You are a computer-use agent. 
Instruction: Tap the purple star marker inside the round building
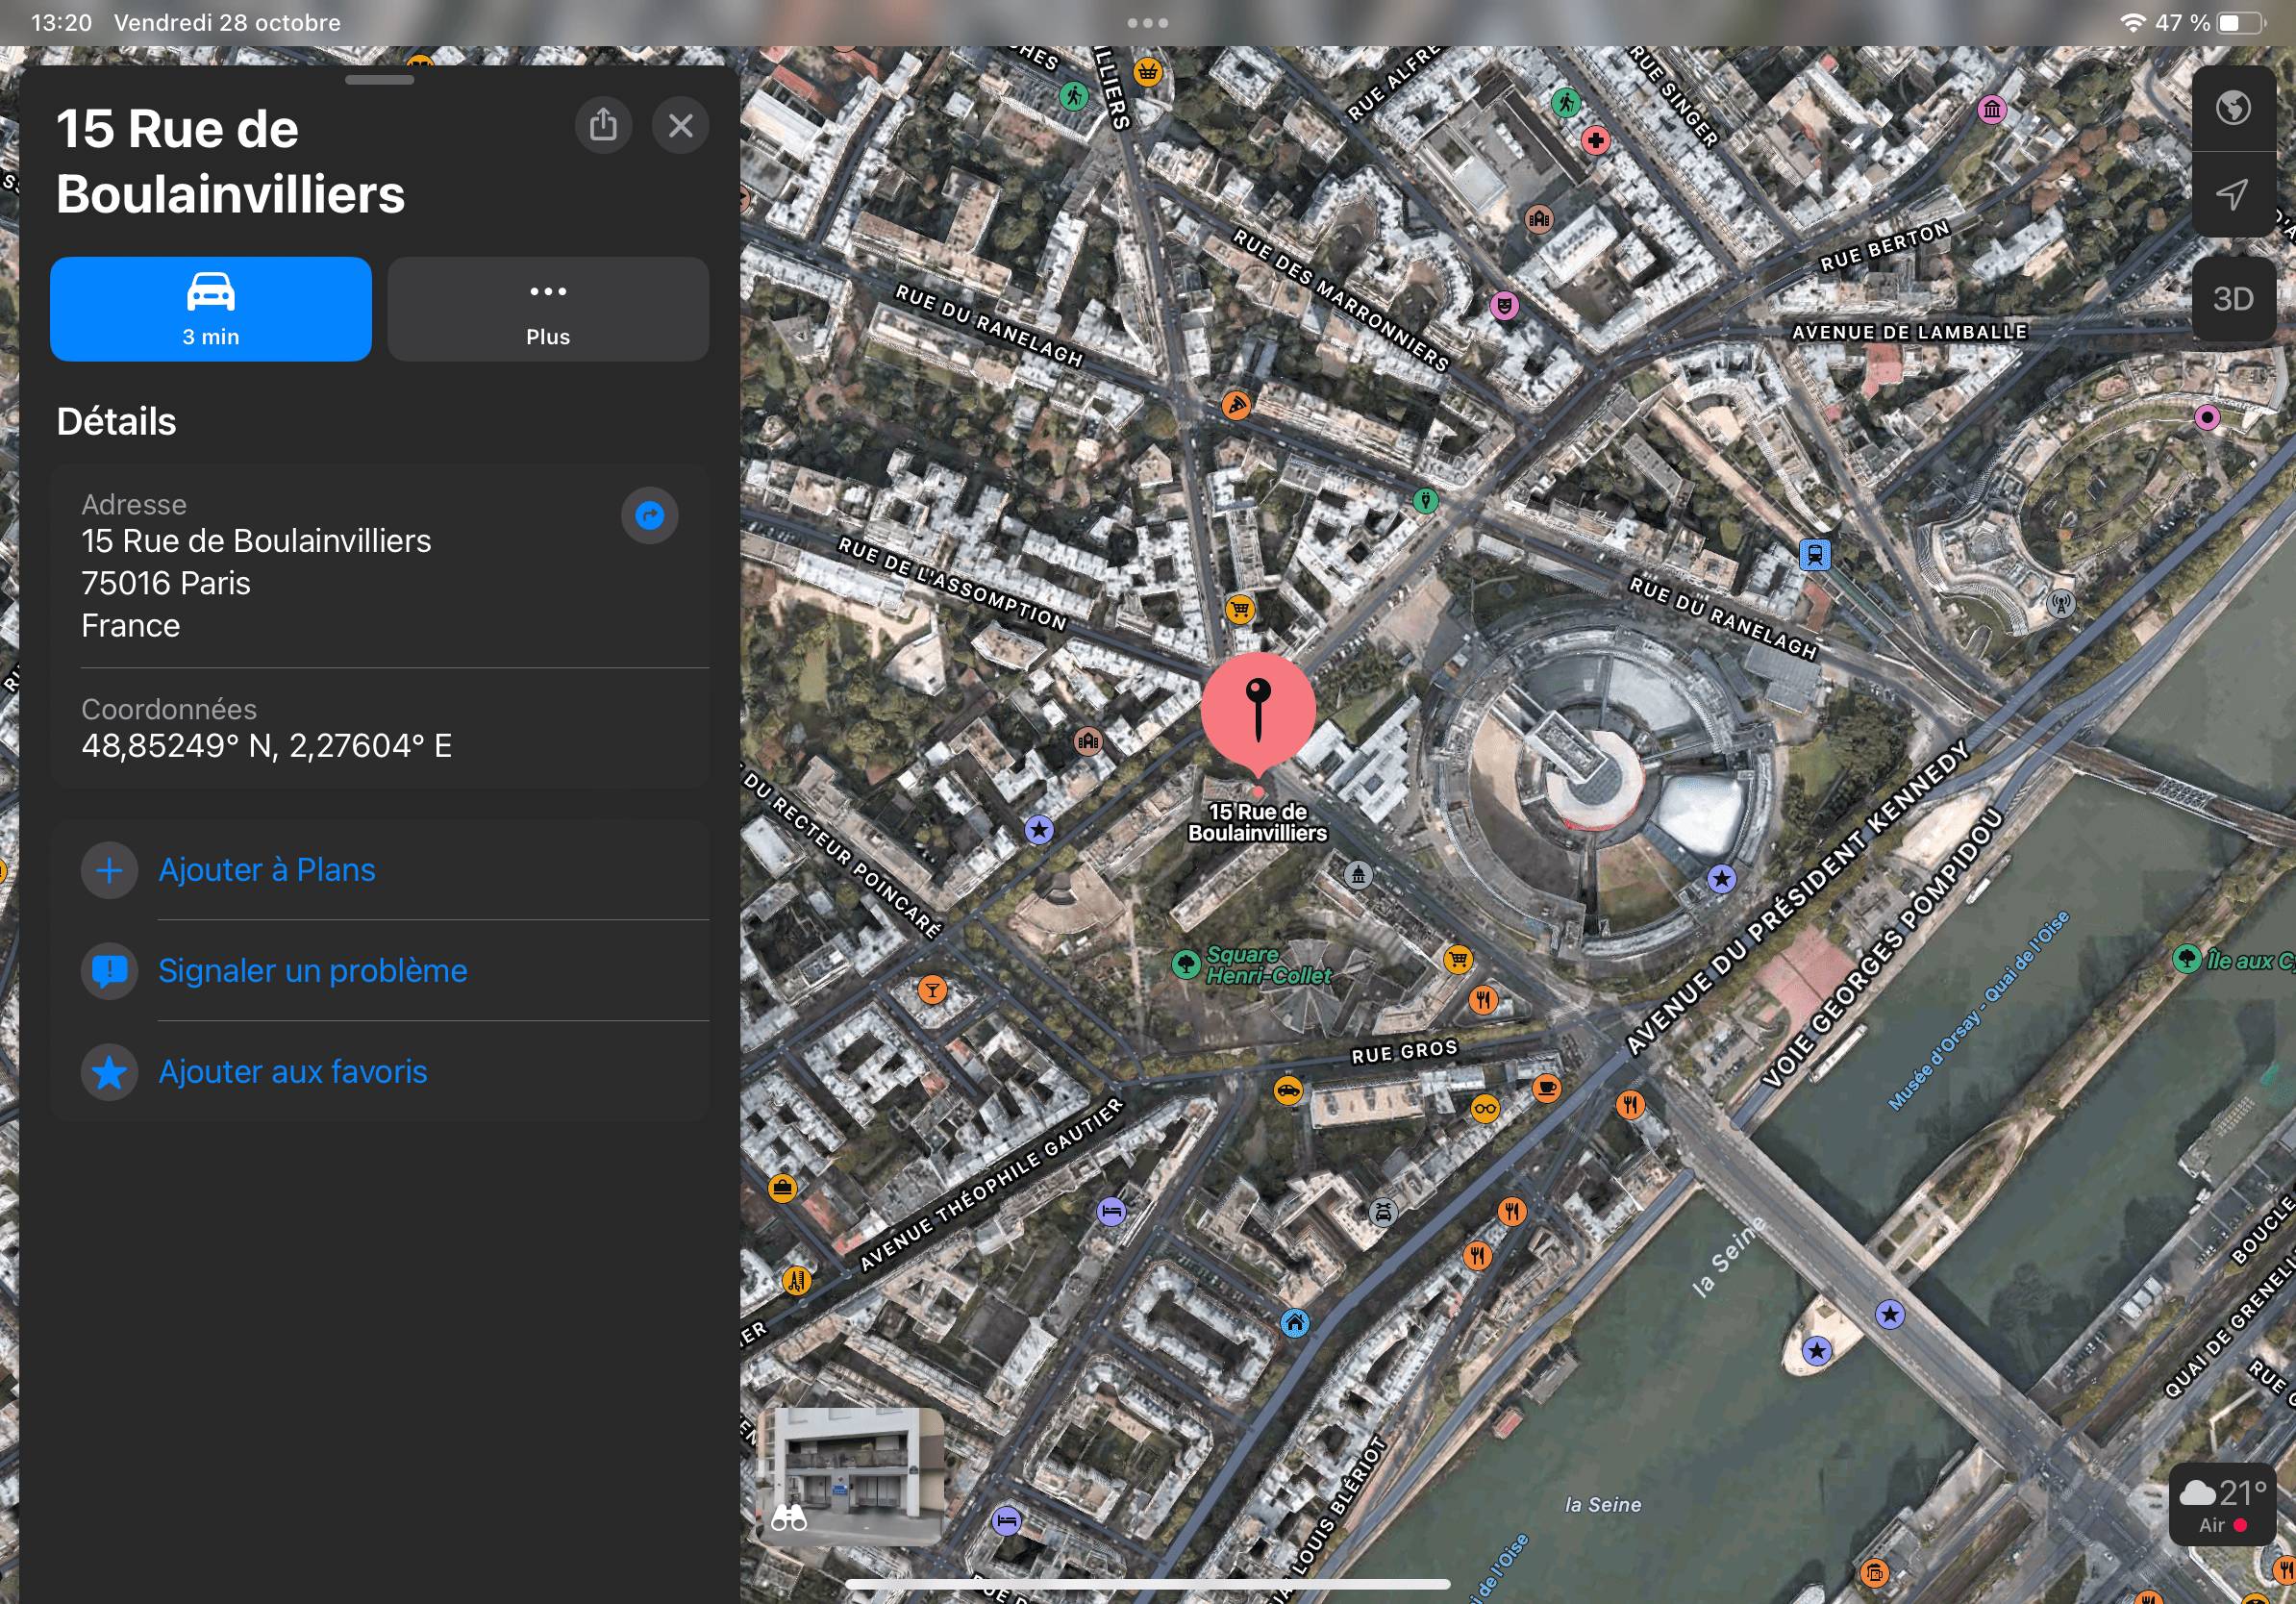[1721, 879]
